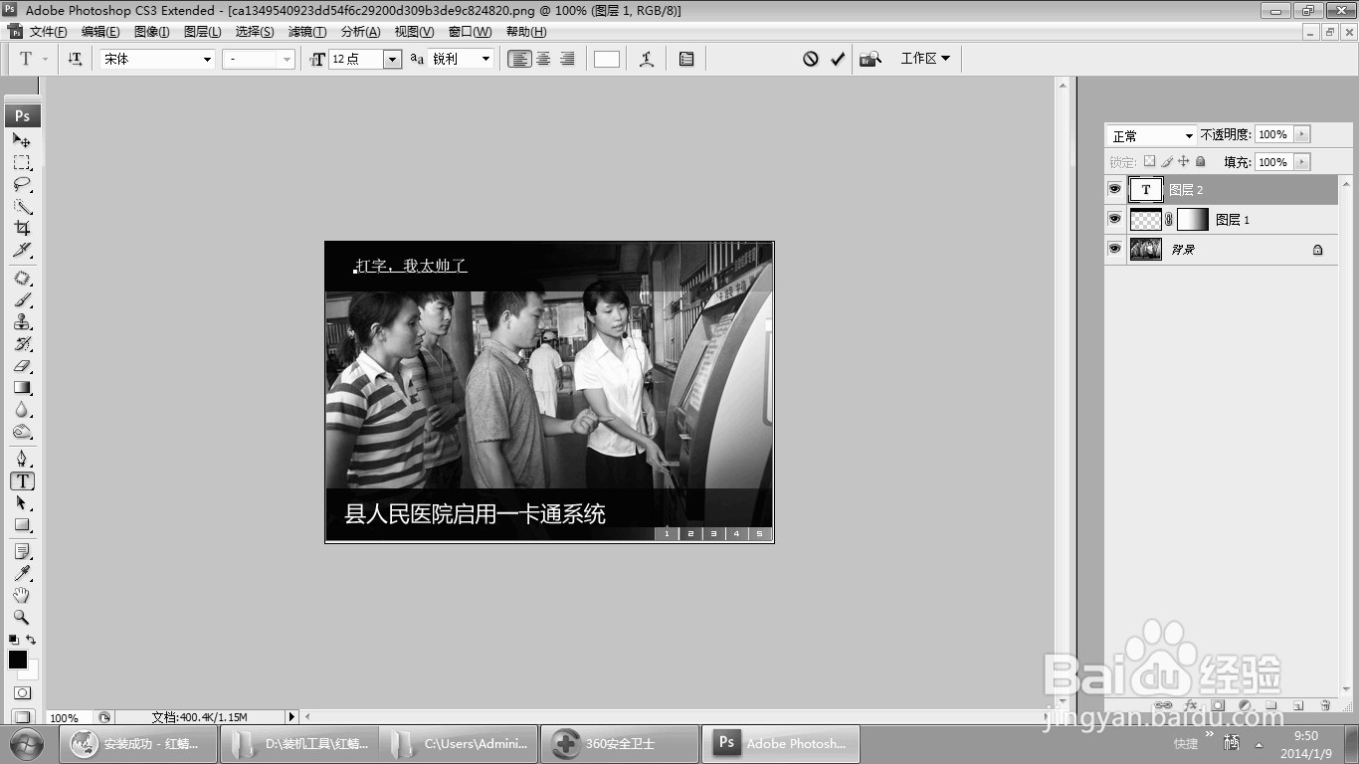The height and width of the screenshot is (764, 1359).
Task: Select the Spot Healing Brush tool
Action: point(22,279)
